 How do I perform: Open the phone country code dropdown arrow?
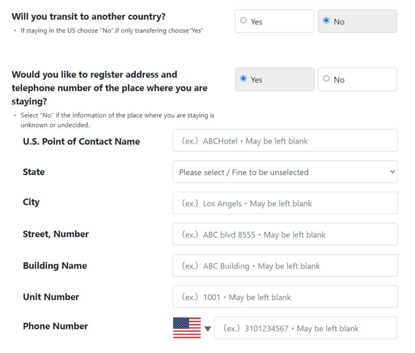click(x=208, y=329)
